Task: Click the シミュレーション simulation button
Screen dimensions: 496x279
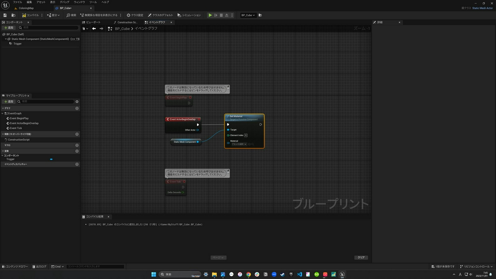Action: pos(189,15)
